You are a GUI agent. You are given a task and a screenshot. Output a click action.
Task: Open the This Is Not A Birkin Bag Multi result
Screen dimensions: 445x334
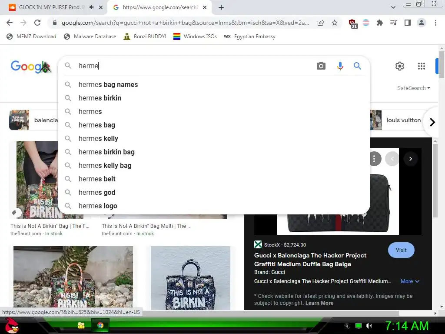(x=146, y=226)
